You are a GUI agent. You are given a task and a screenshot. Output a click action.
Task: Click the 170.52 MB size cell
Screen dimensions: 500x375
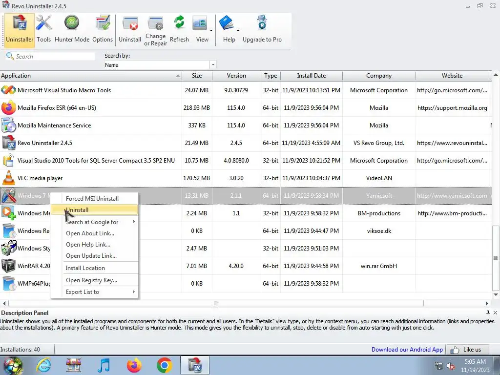(x=196, y=178)
